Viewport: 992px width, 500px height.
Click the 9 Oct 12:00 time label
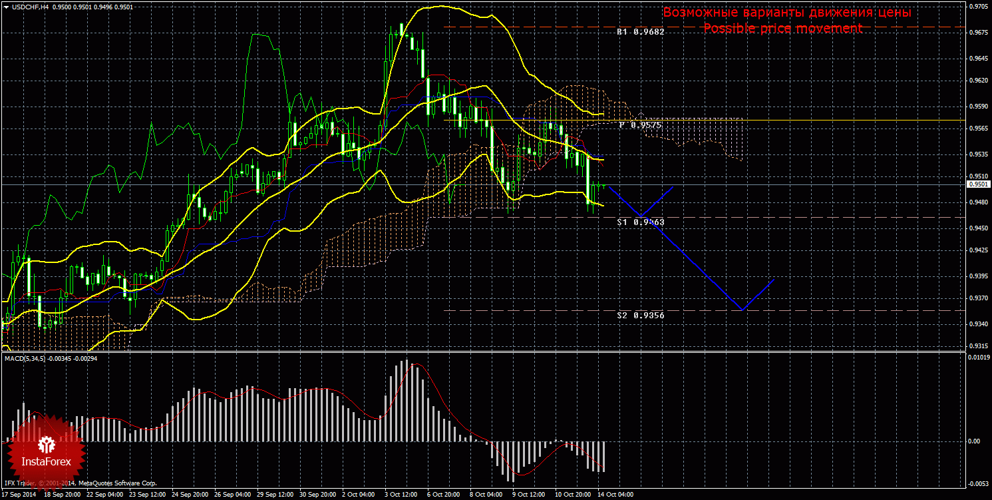pos(530,495)
